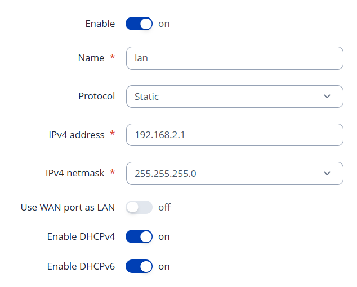Click the Use WAN port as LAN label

[68, 207]
